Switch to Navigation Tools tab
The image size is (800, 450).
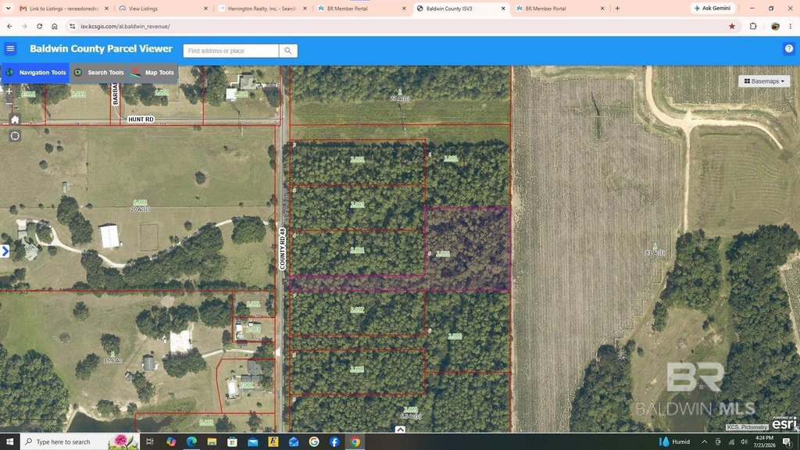[x=35, y=73]
